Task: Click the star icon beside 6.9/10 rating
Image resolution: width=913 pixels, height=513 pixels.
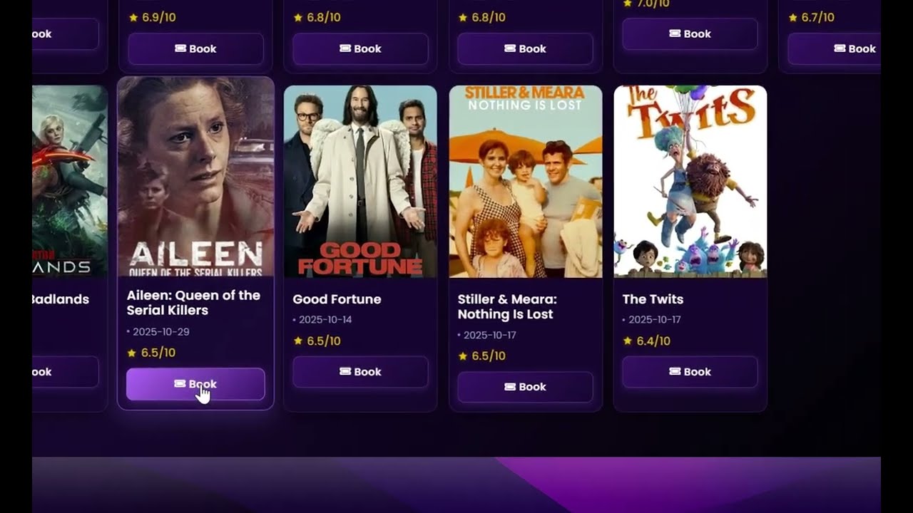Action: coord(133,18)
